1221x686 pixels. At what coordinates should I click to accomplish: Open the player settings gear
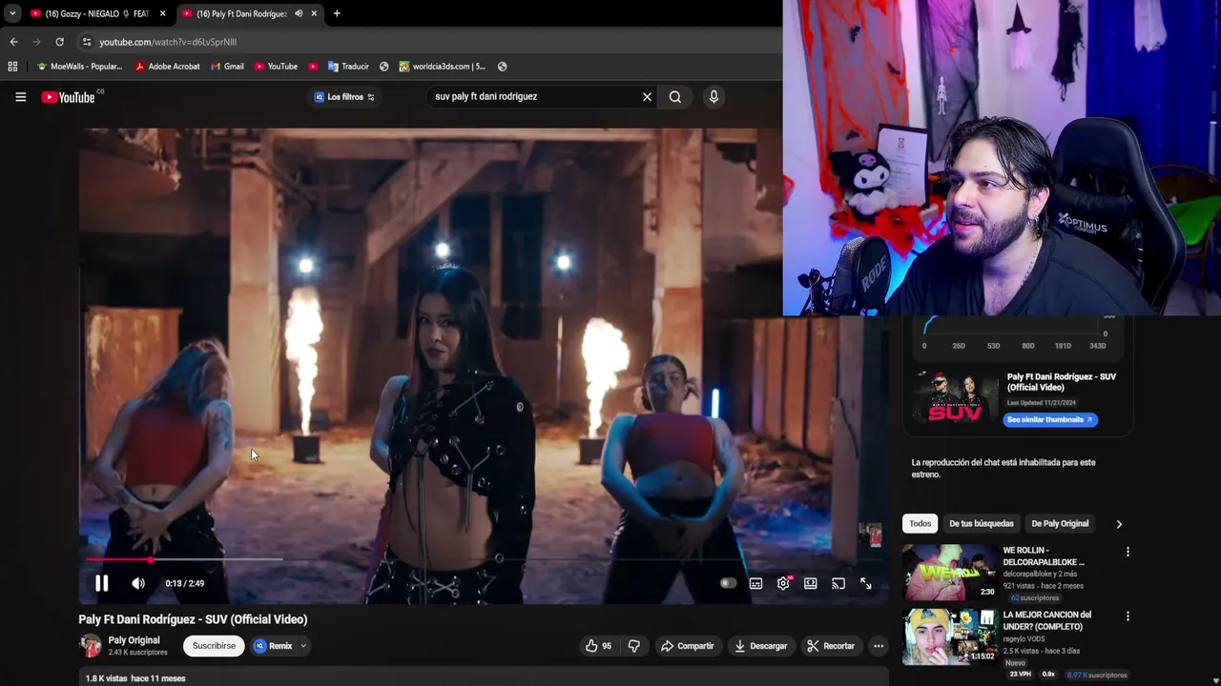pos(783,583)
